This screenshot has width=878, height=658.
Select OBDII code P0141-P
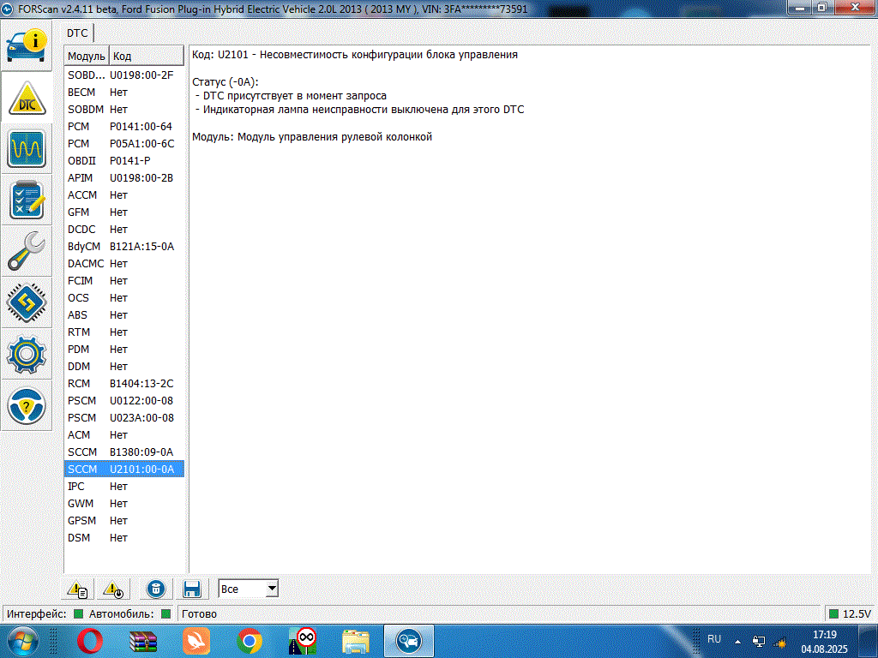tap(124, 160)
